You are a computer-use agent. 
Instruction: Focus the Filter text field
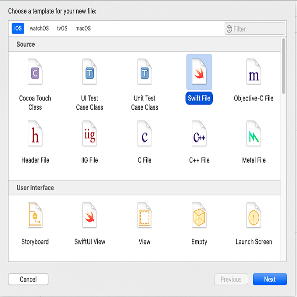255,29
